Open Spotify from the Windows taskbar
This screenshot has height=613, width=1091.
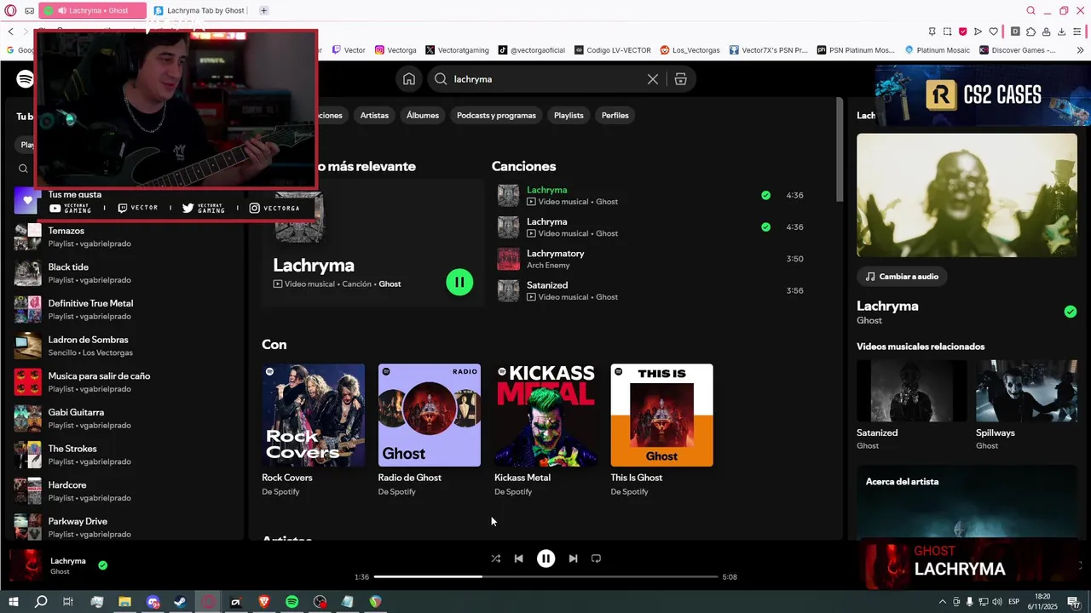click(x=292, y=602)
